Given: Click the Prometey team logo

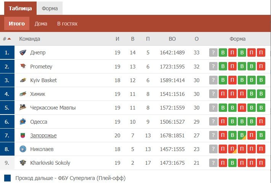Looking at the screenshot, I should [x=23, y=67].
